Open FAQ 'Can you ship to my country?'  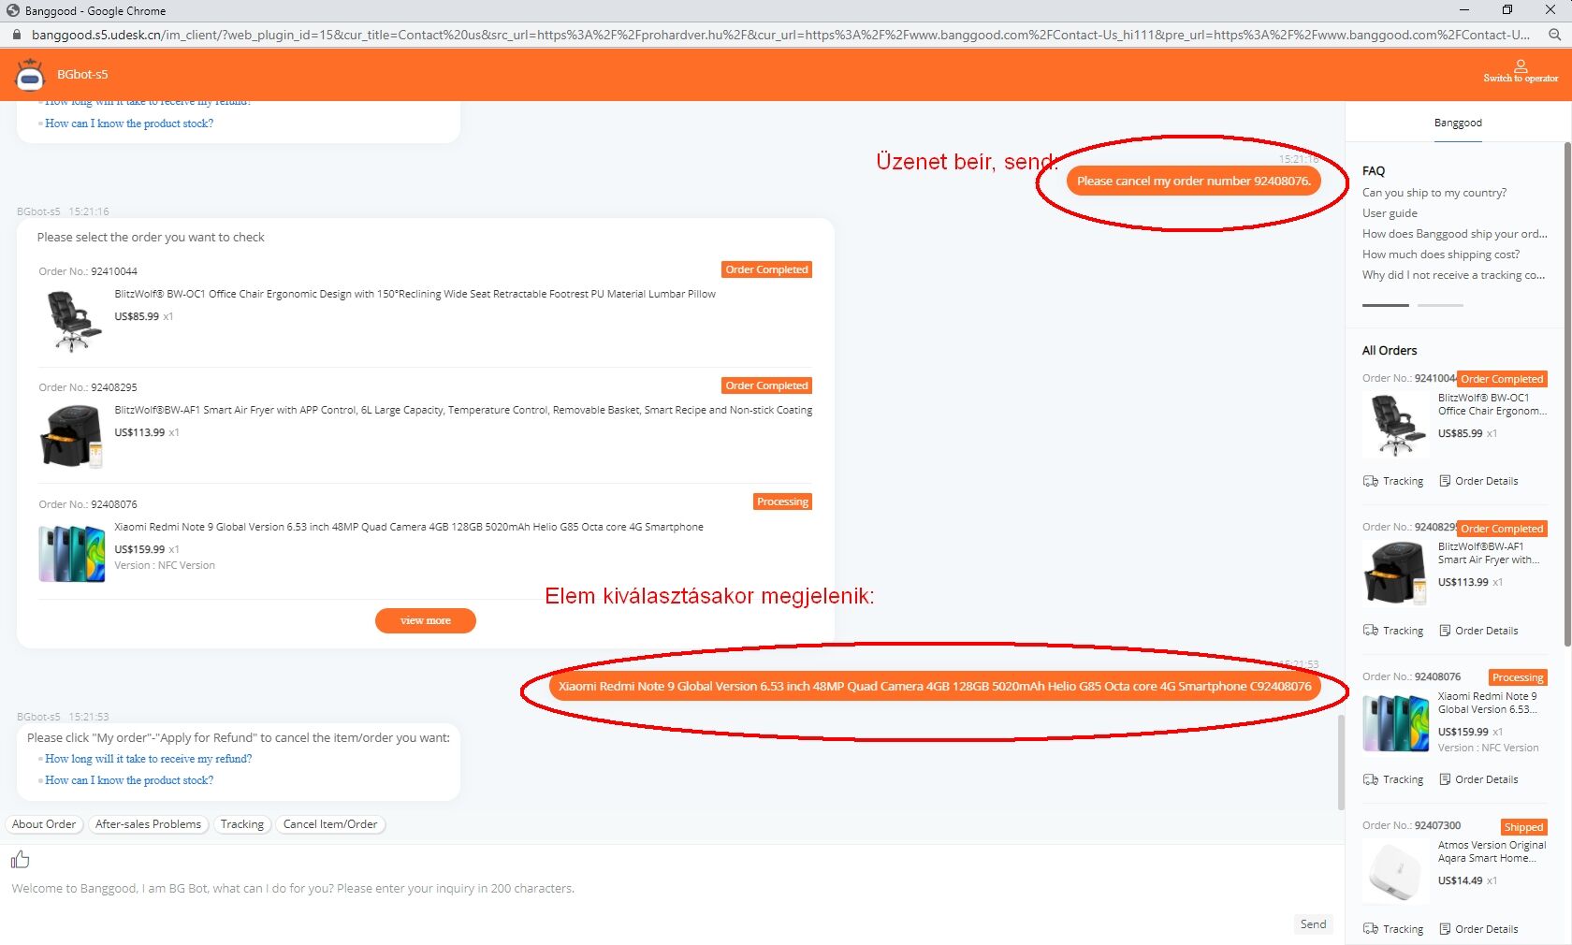tap(1434, 193)
